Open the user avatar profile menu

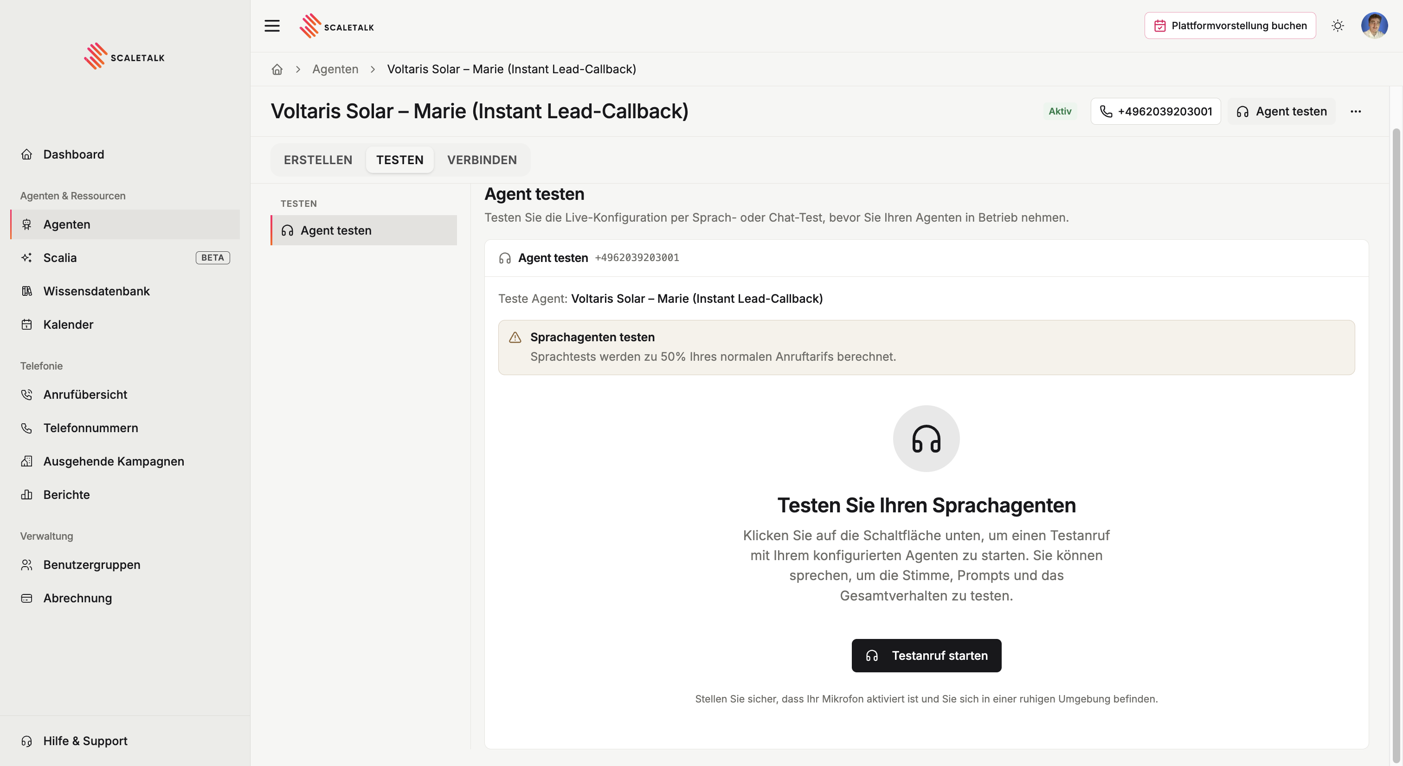pyautogui.click(x=1374, y=26)
